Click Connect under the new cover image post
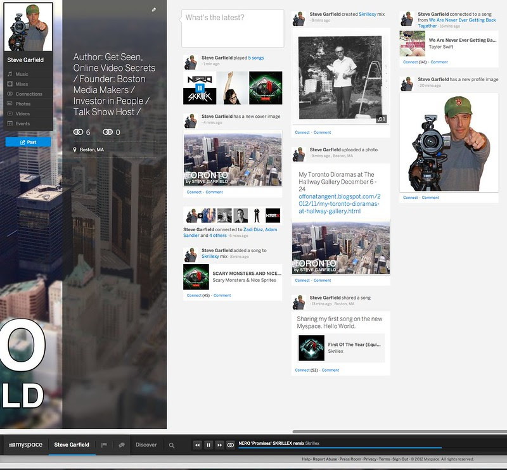 pyautogui.click(x=194, y=192)
